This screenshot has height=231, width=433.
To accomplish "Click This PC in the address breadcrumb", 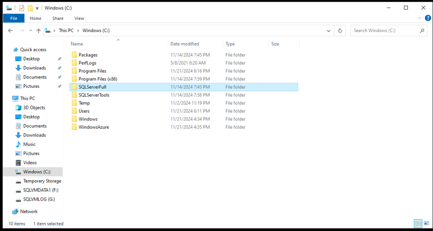I will coord(66,30).
